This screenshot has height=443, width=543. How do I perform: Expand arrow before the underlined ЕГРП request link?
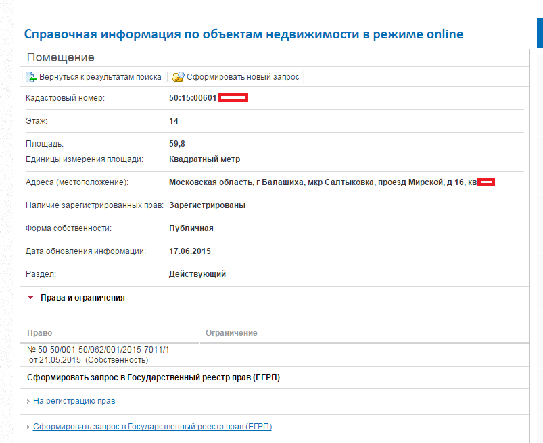tap(28, 427)
